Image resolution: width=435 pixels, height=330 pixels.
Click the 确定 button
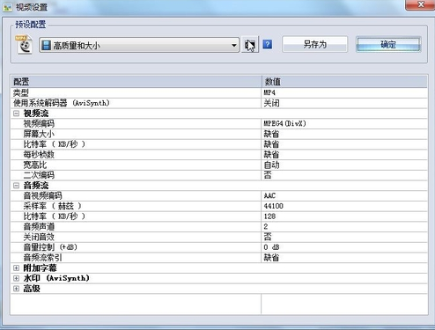(388, 45)
